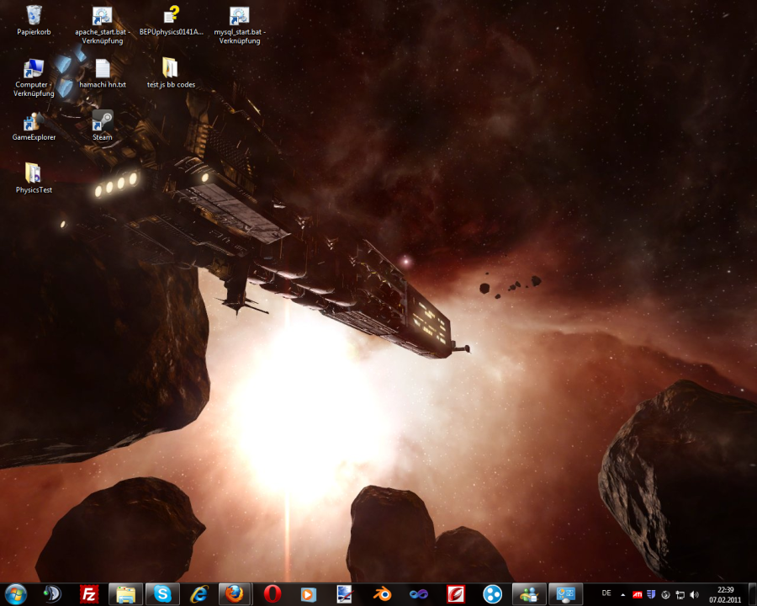Click the test.js bb codes folder

tap(171, 69)
